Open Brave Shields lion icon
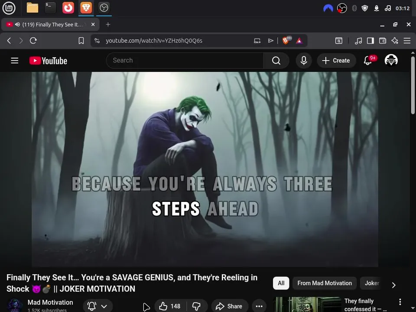Image resolution: width=416 pixels, height=312 pixels. tap(286, 40)
